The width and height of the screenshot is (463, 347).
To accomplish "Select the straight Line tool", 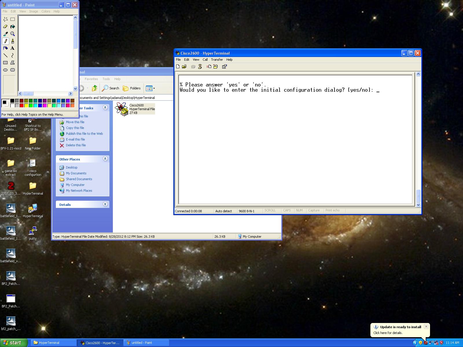I will [x=5, y=56].
